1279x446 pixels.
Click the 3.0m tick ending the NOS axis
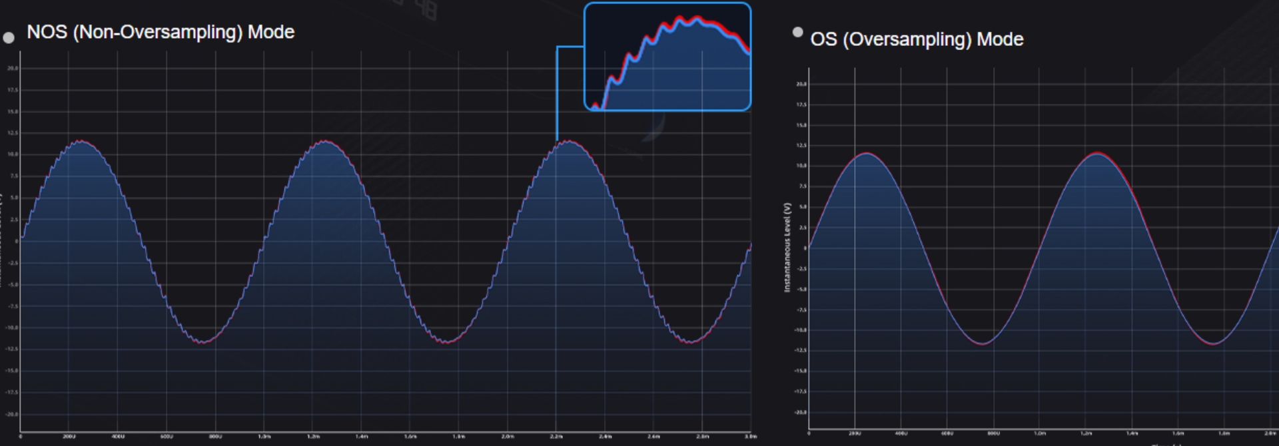751,437
